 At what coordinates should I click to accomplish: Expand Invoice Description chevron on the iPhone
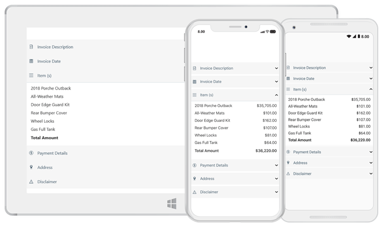[x=277, y=68]
